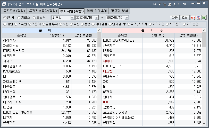Image resolution: width=209 pixels, height=128 pixels.
Task: Click up arrow of 순매도 table scrollbar
Action: click(99, 30)
